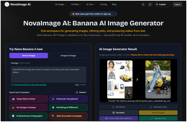This screenshot has height=122, width=189.
Task: Click the AI Benchmark Infographic chart icon
Action: (13, 116)
